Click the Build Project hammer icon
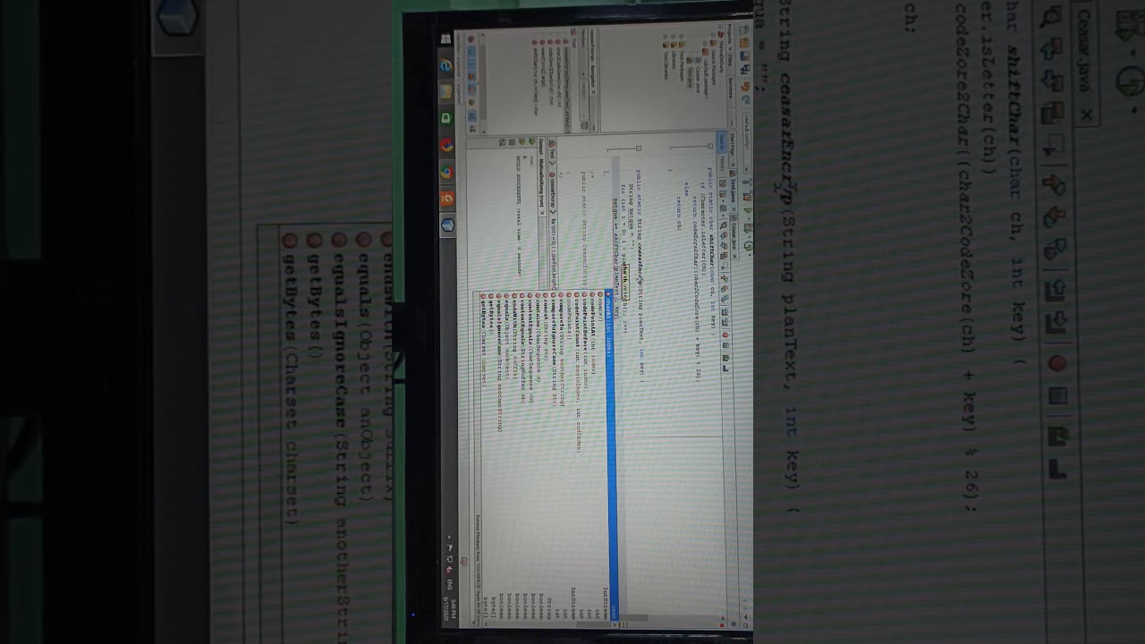 (748, 182)
